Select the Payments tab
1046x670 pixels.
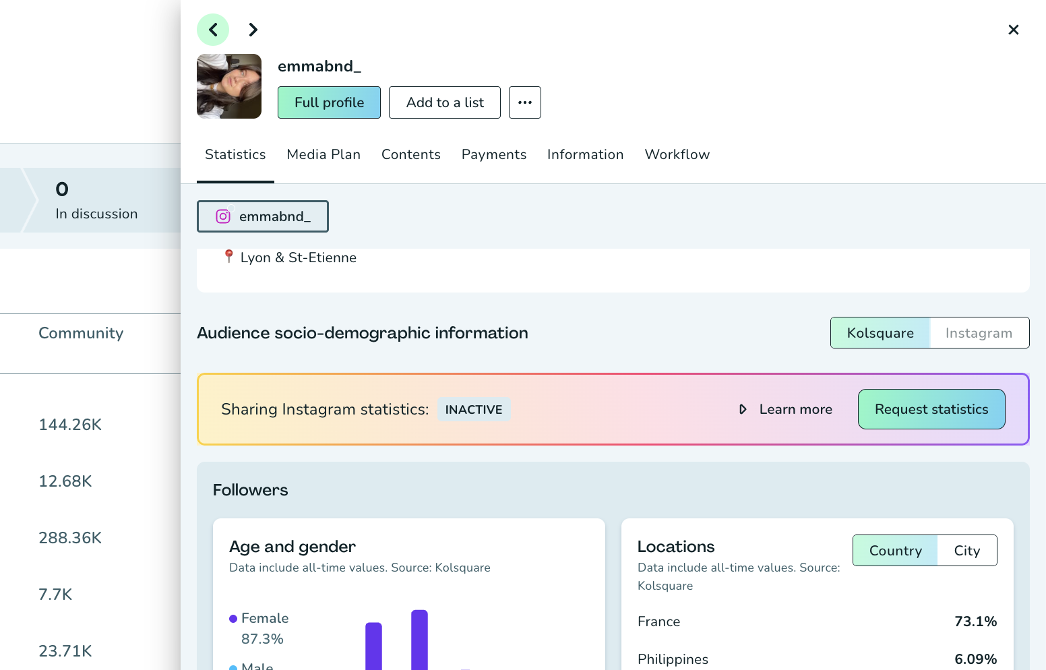[494, 154]
